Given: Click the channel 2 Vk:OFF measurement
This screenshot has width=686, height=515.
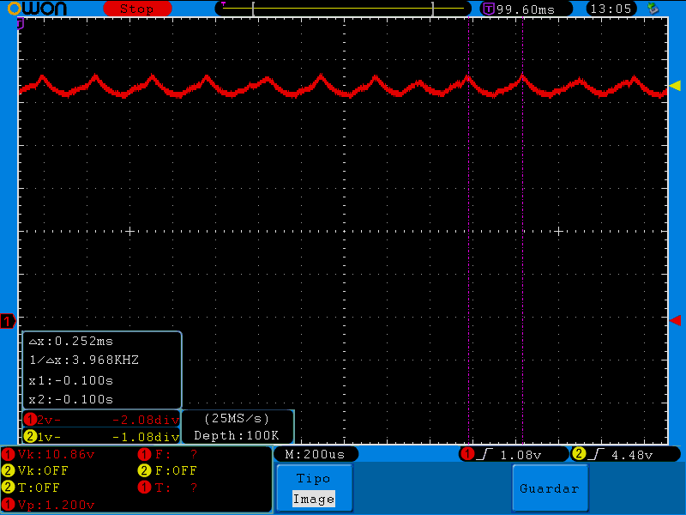Looking at the screenshot, I should point(43,470).
